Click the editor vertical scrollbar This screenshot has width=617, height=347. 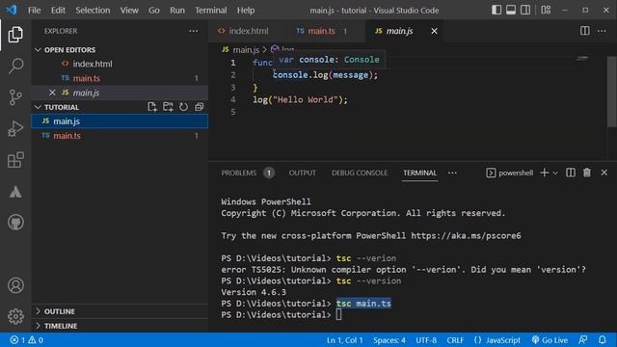612,92
